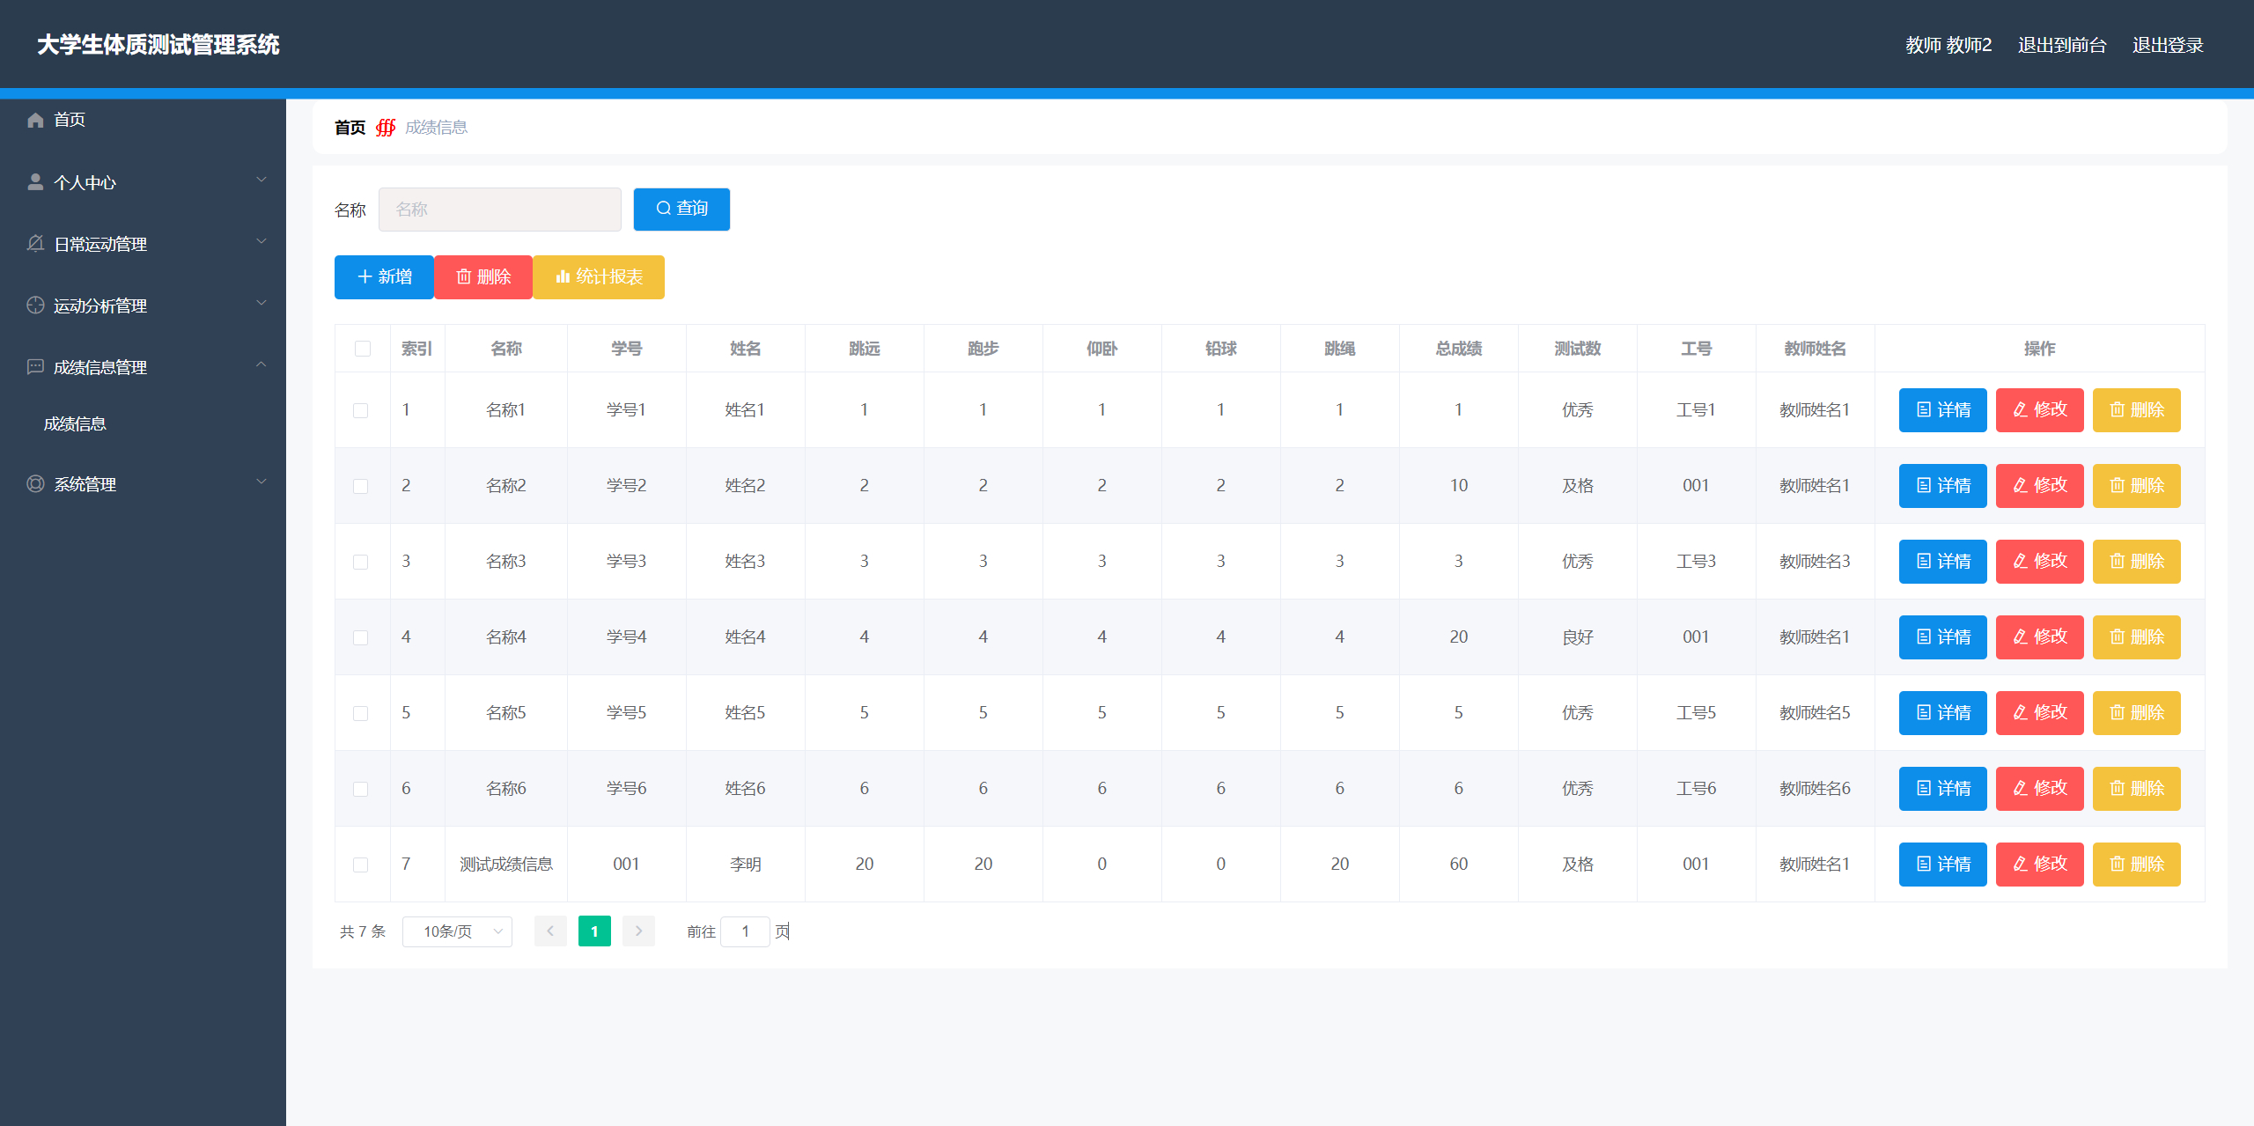2254x1126 pixels.
Task: Check the checkbox for row 名称2
Action: [361, 486]
